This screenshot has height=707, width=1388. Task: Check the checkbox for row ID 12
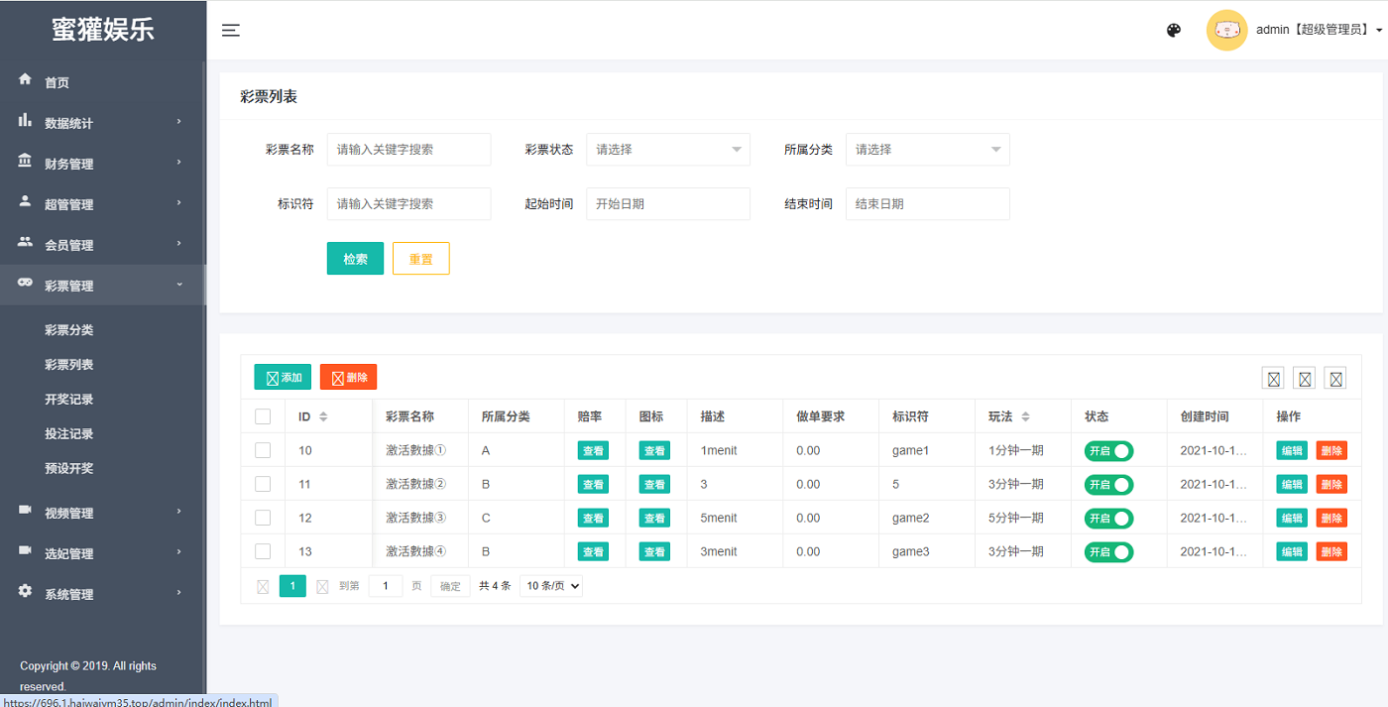(x=263, y=518)
